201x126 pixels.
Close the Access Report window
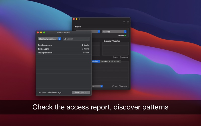(38, 33)
